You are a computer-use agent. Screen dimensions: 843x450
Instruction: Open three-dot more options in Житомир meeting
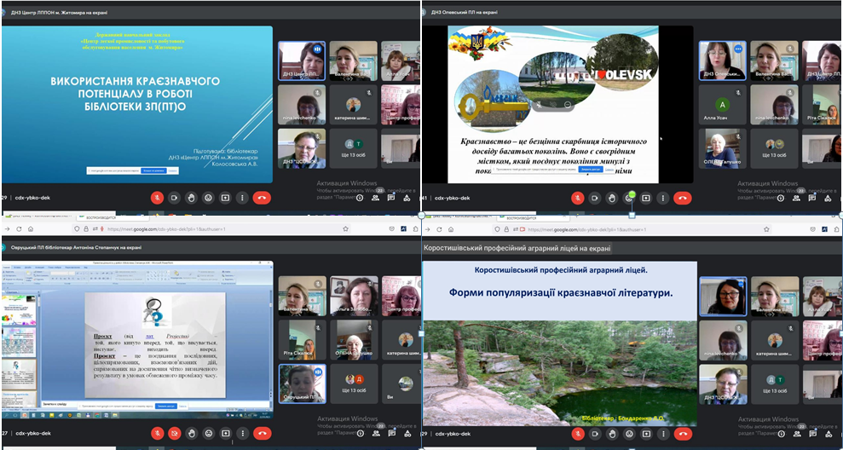(242, 197)
